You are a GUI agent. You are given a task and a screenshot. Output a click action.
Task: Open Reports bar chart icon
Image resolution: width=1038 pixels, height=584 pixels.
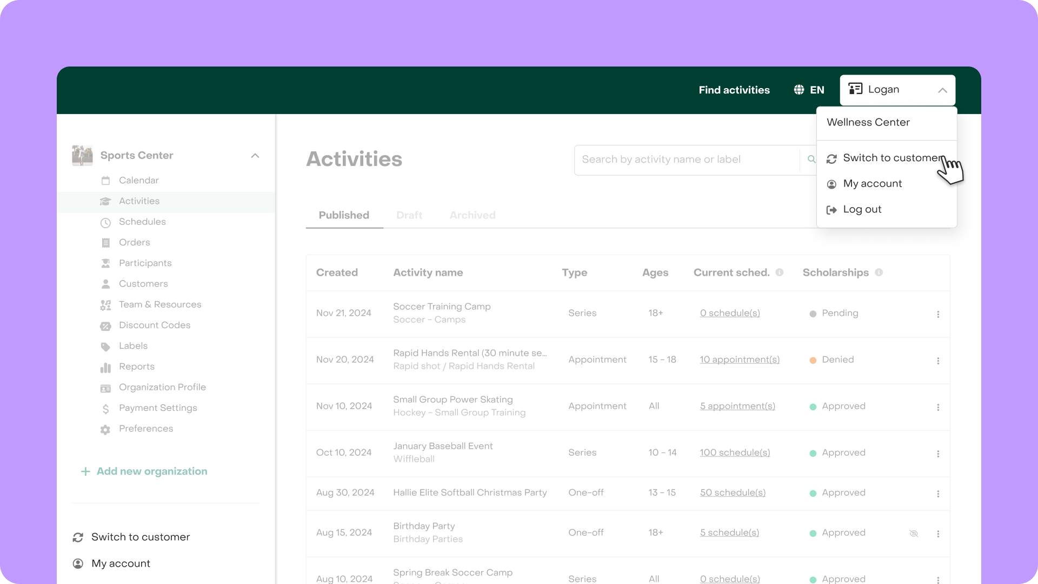105,367
